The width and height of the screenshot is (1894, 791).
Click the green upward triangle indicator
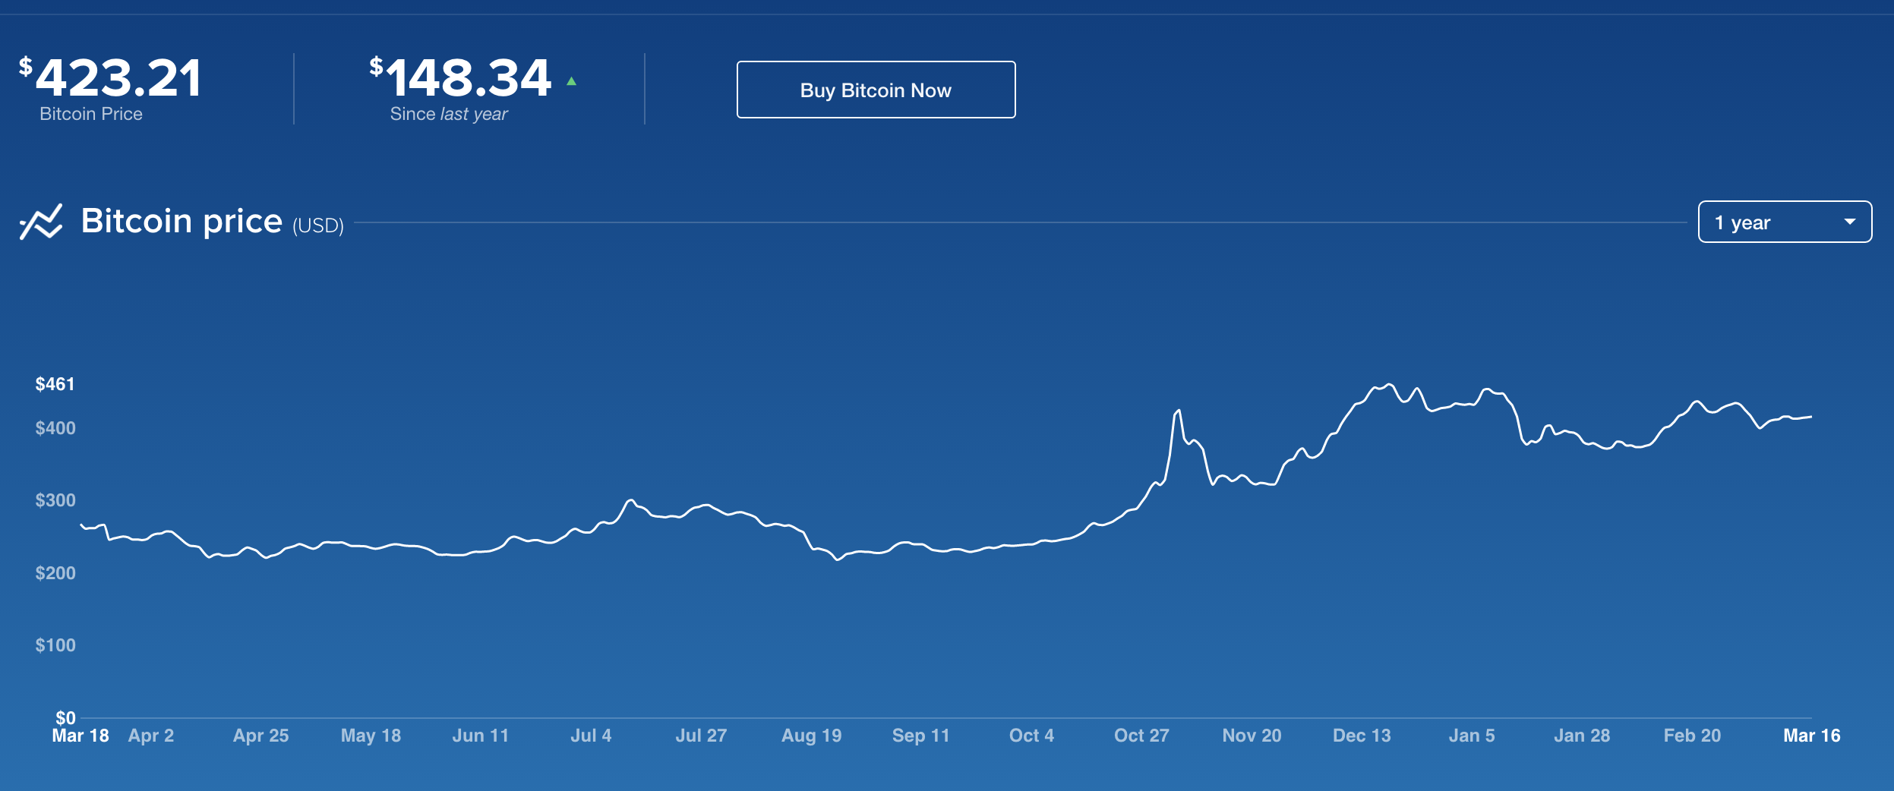pos(571,81)
